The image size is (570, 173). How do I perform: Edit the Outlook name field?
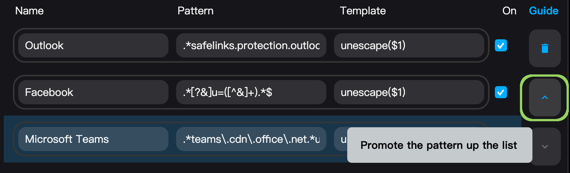coord(93,45)
